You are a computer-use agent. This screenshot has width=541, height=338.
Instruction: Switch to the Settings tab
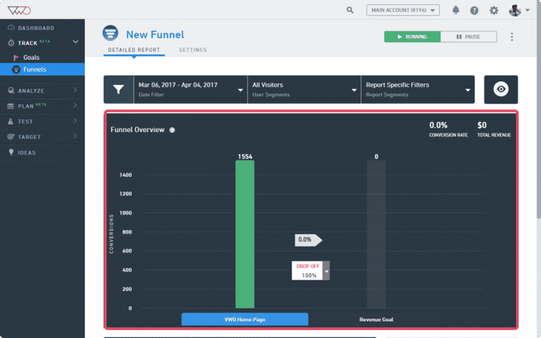[x=193, y=50]
